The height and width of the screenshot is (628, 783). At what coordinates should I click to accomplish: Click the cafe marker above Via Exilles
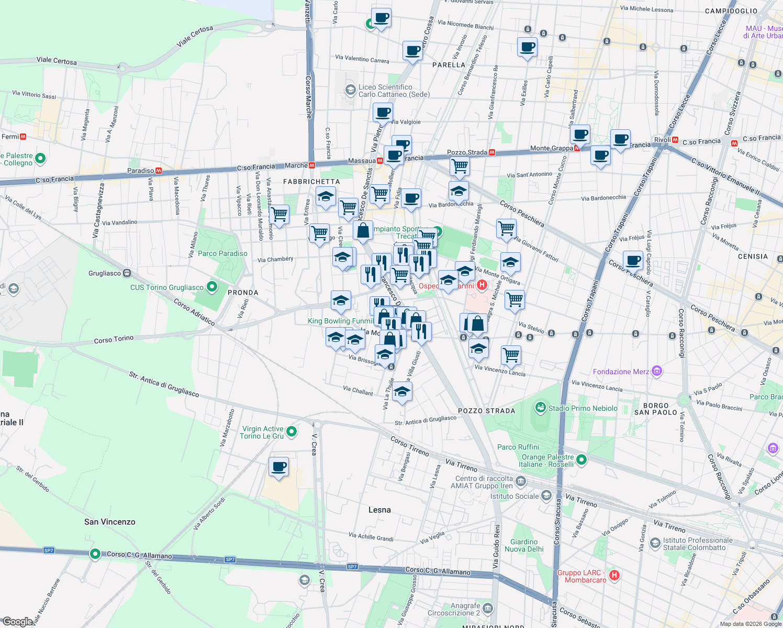527,48
